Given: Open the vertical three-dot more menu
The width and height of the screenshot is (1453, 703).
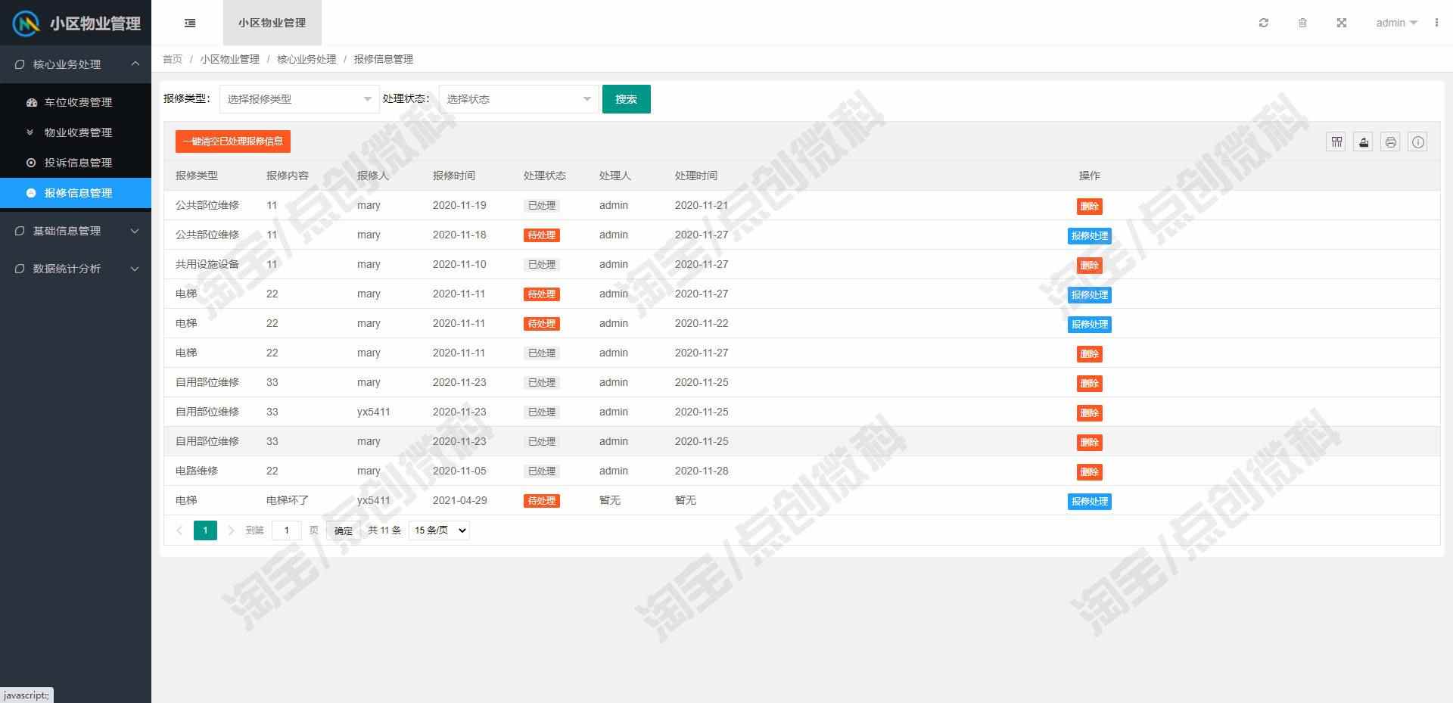Looking at the screenshot, I should [1436, 23].
